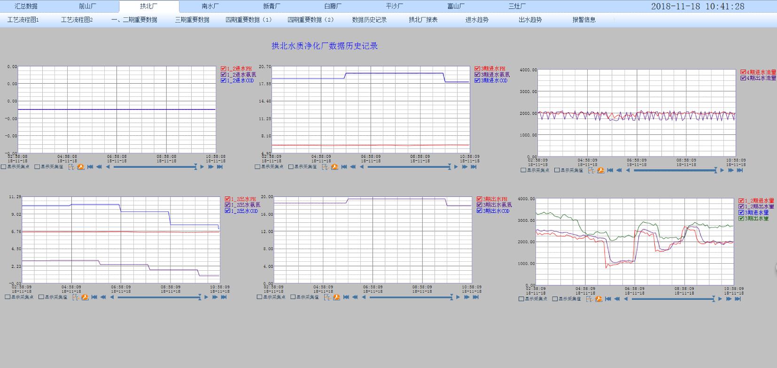
Task: Check 显示采集点 on the 4期流量 chart
Action: coord(523,170)
